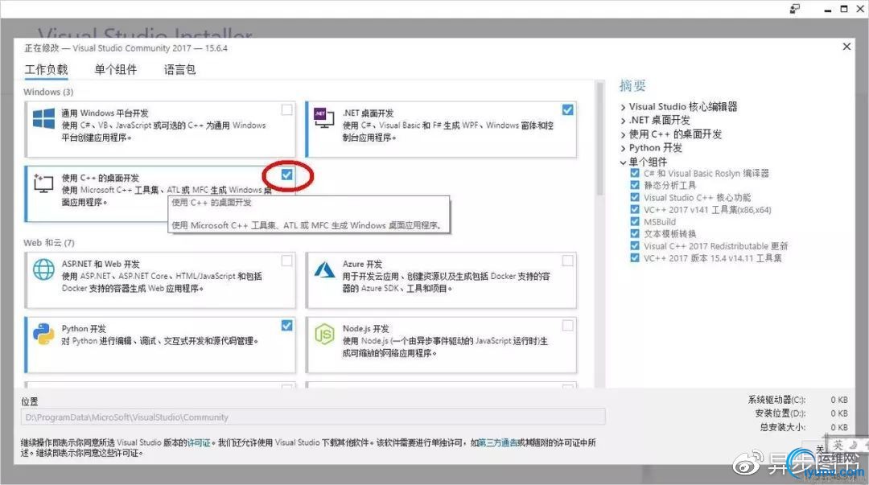Click the 安装位置(D:) size label
This screenshot has width=869, height=485.
(x=780, y=413)
